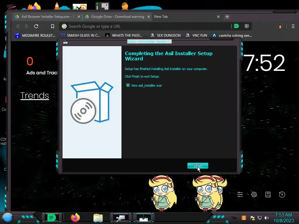299x224 pixels.
Task: Open MEDIAFIRE ROULET... bookmark
Action: (35, 35)
